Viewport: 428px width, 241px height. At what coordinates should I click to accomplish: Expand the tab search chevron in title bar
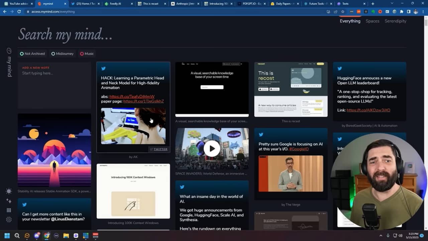tap(393, 3)
